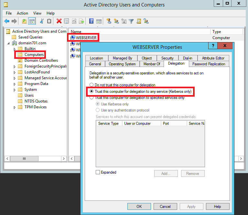
Task: Click the OK button
Action: coord(139,207)
